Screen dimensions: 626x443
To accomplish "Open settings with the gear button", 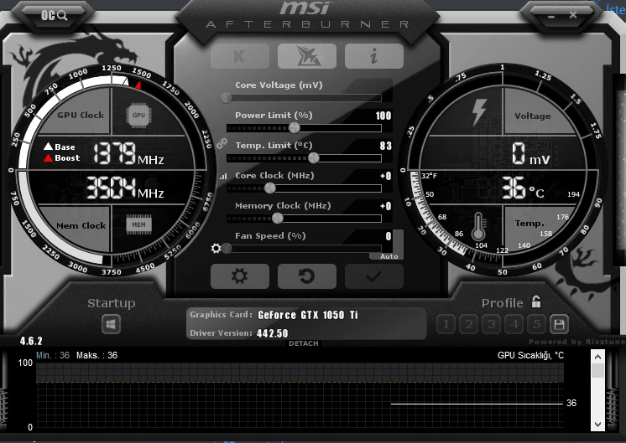I will tap(239, 276).
